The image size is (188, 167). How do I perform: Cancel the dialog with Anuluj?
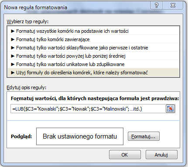161,155
